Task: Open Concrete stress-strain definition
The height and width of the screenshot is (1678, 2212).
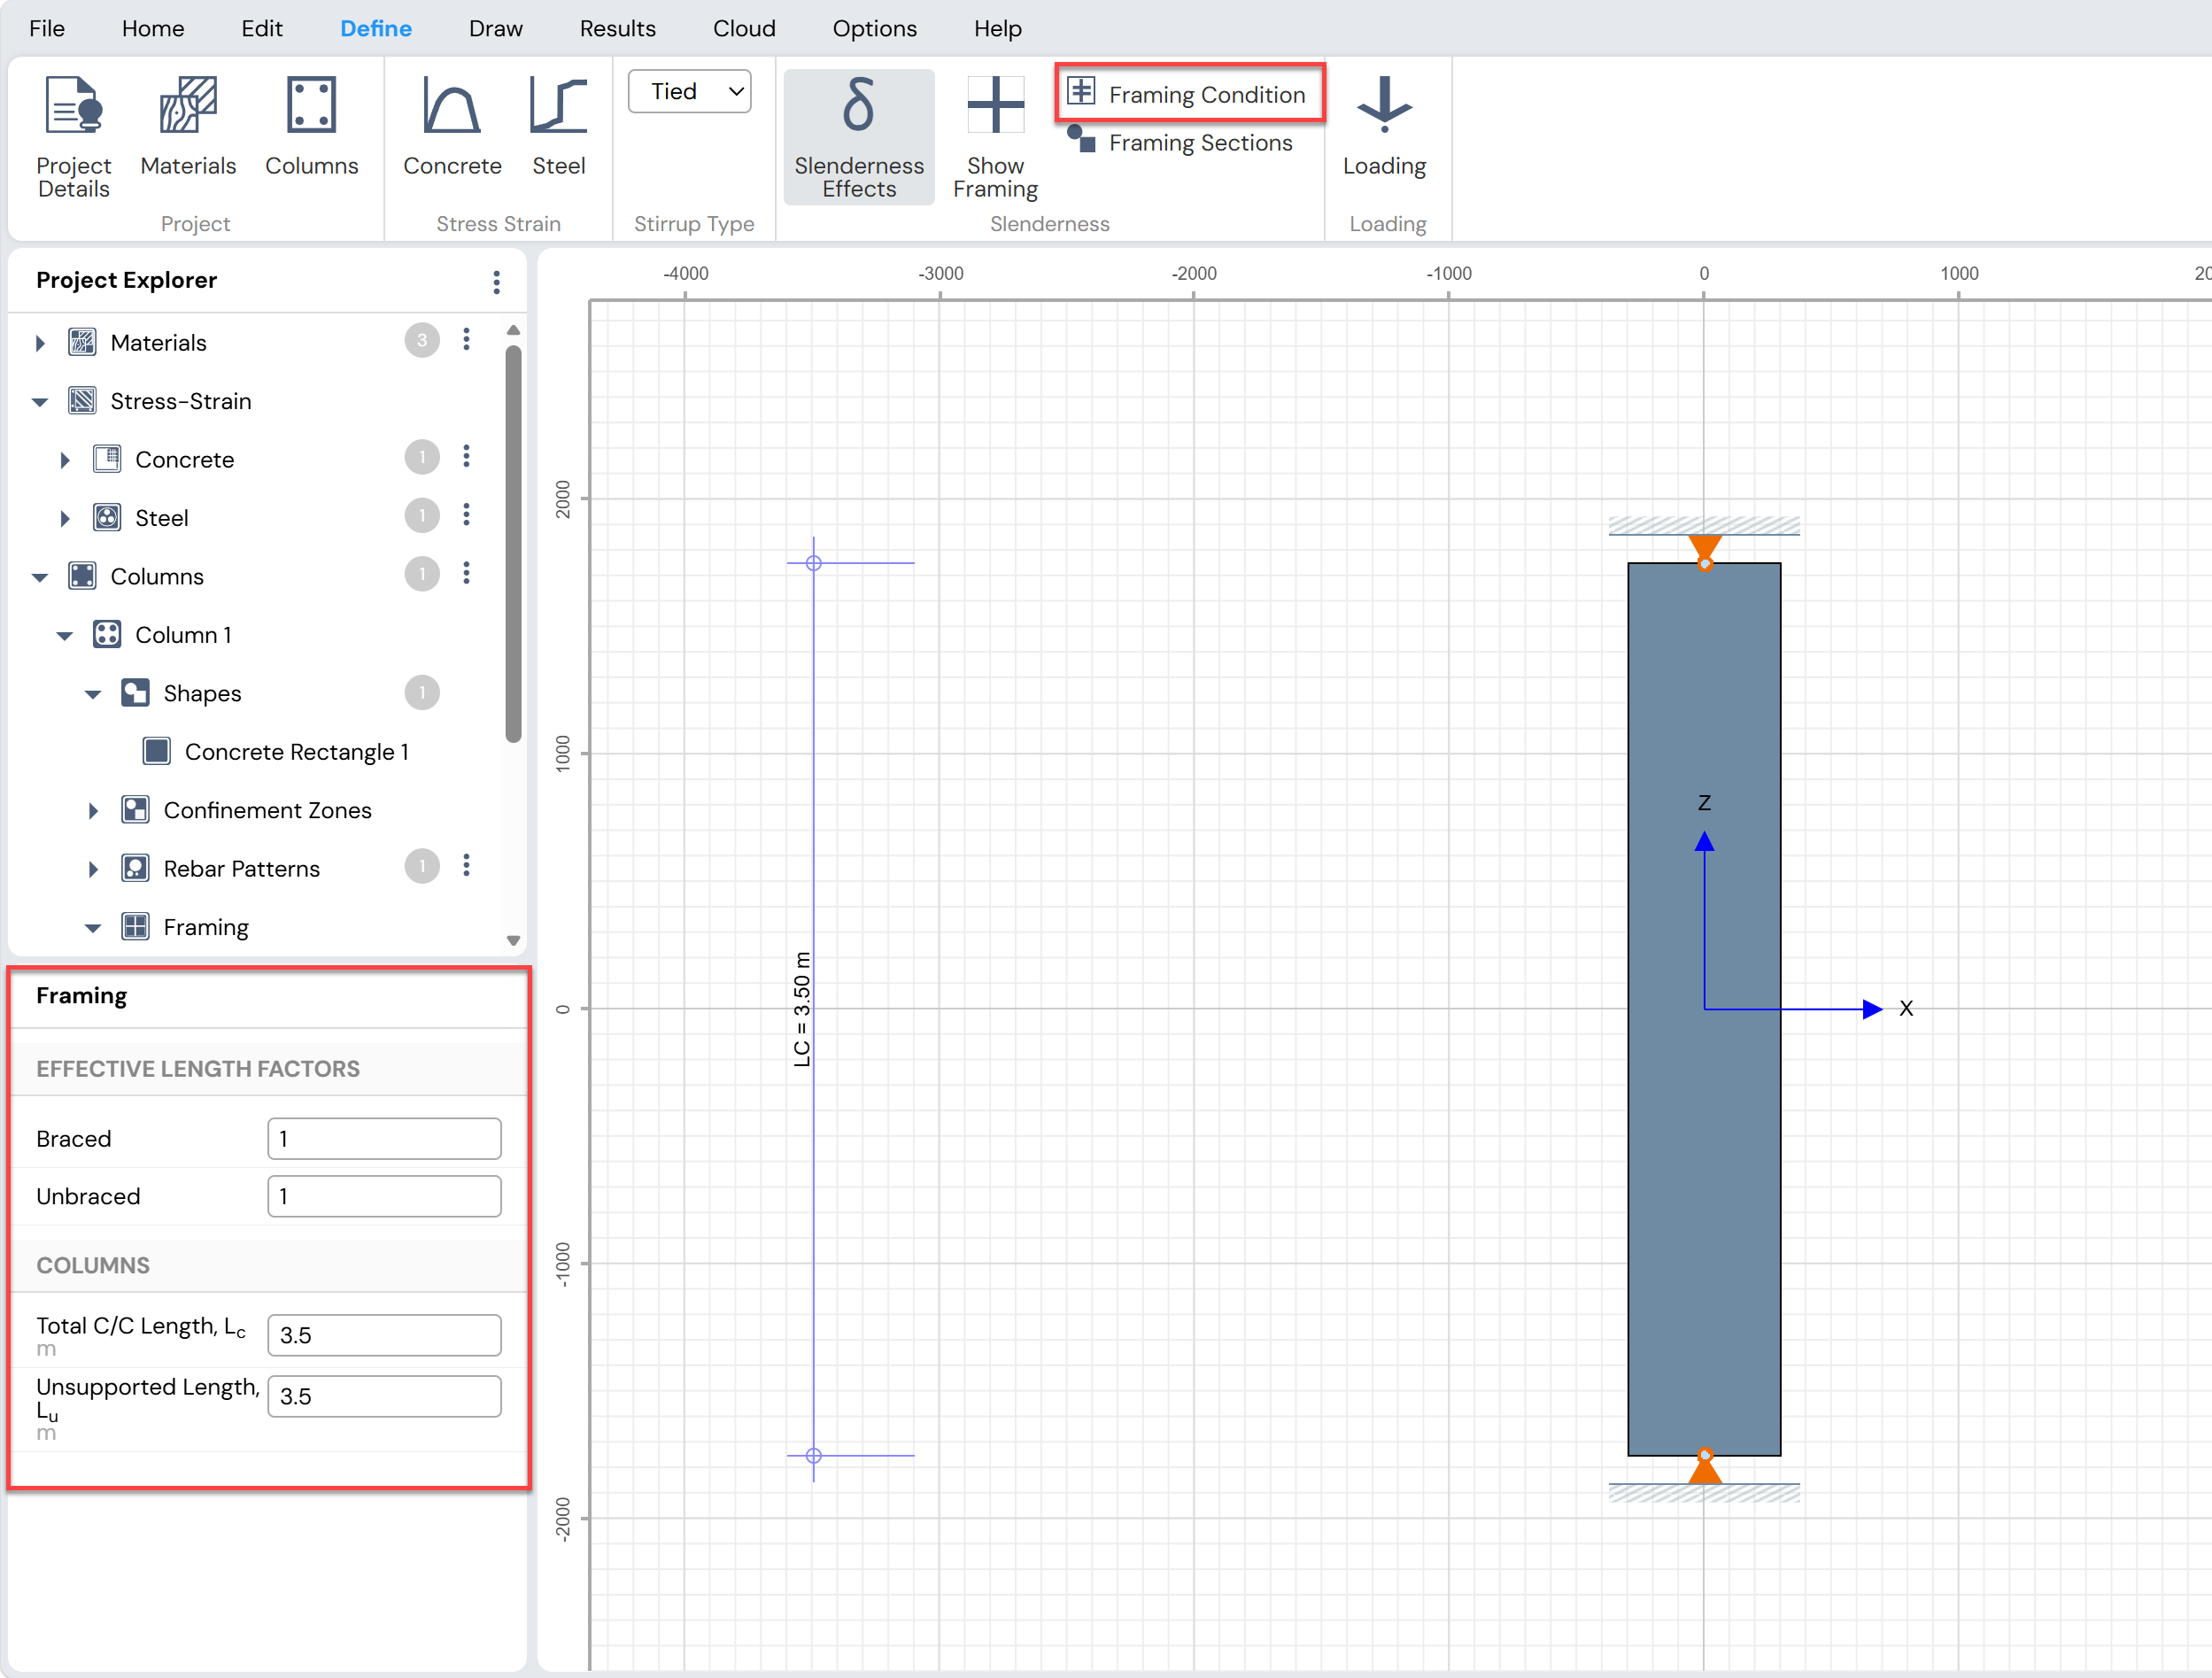Action: [x=452, y=126]
